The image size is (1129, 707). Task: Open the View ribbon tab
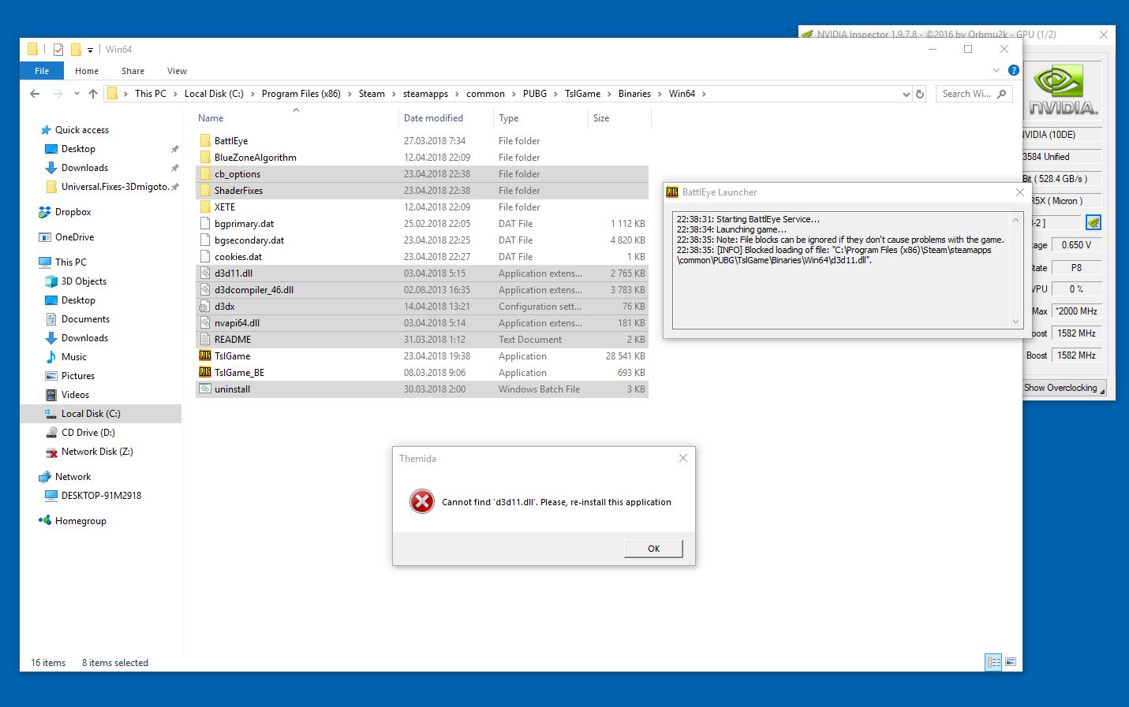(177, 71)
